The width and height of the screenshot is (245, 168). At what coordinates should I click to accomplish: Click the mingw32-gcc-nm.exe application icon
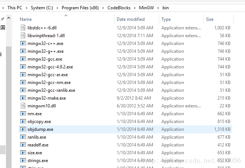23,83
